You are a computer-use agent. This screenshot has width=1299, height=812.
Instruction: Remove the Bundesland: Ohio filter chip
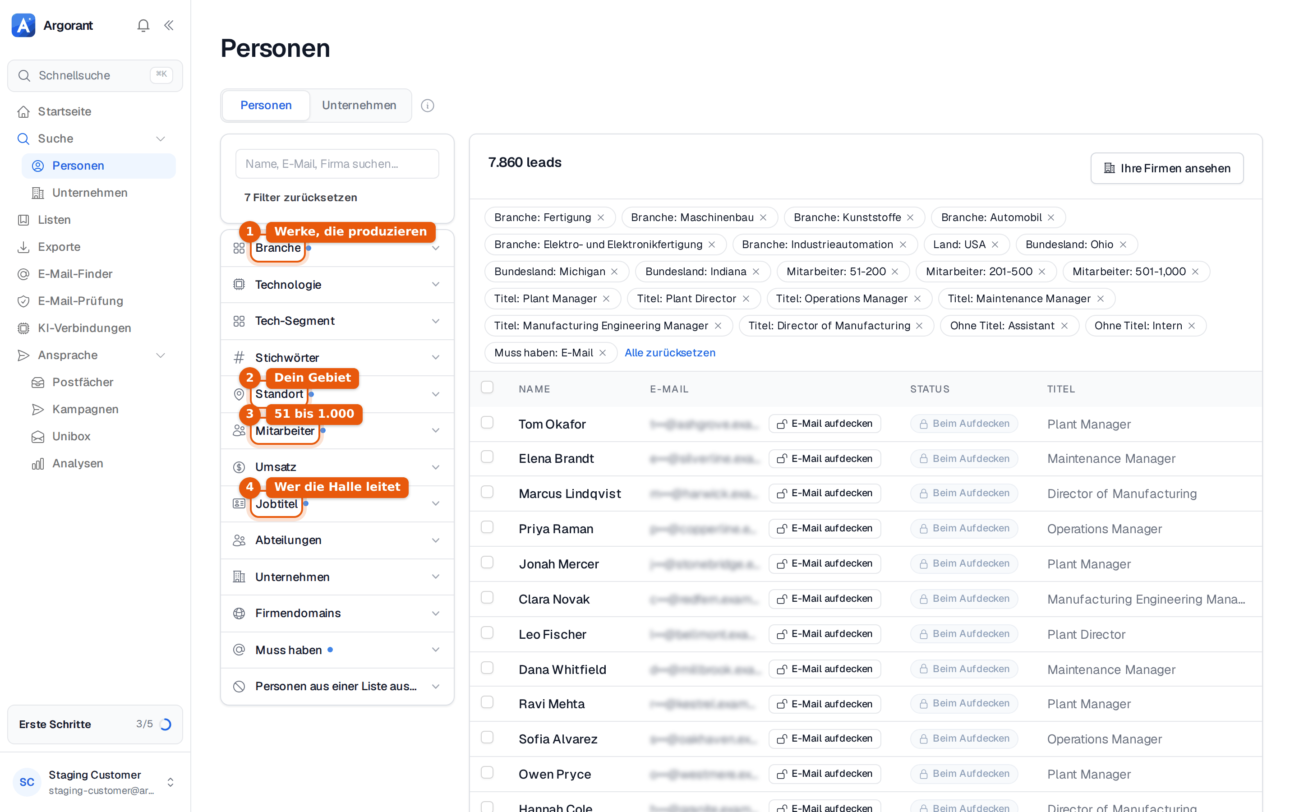(1122, 245)
